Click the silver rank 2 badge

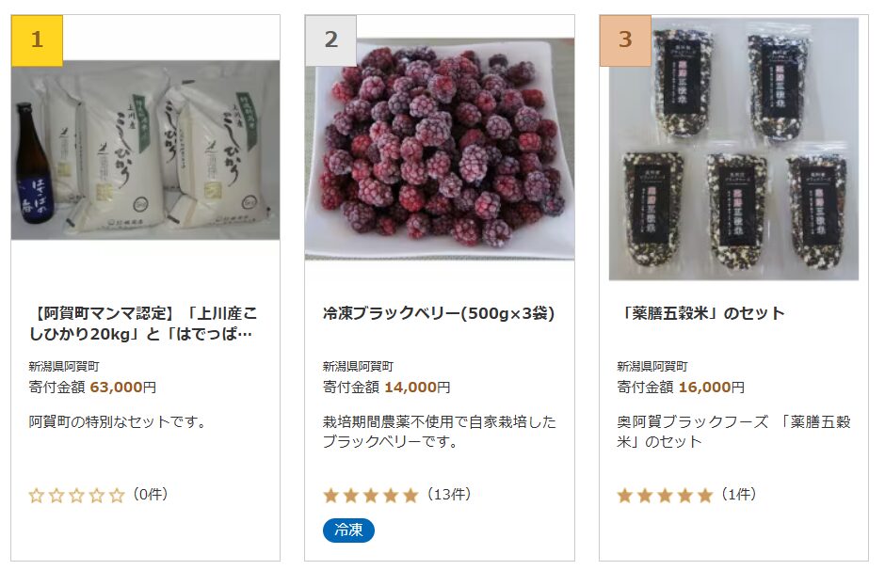(330, 40)
